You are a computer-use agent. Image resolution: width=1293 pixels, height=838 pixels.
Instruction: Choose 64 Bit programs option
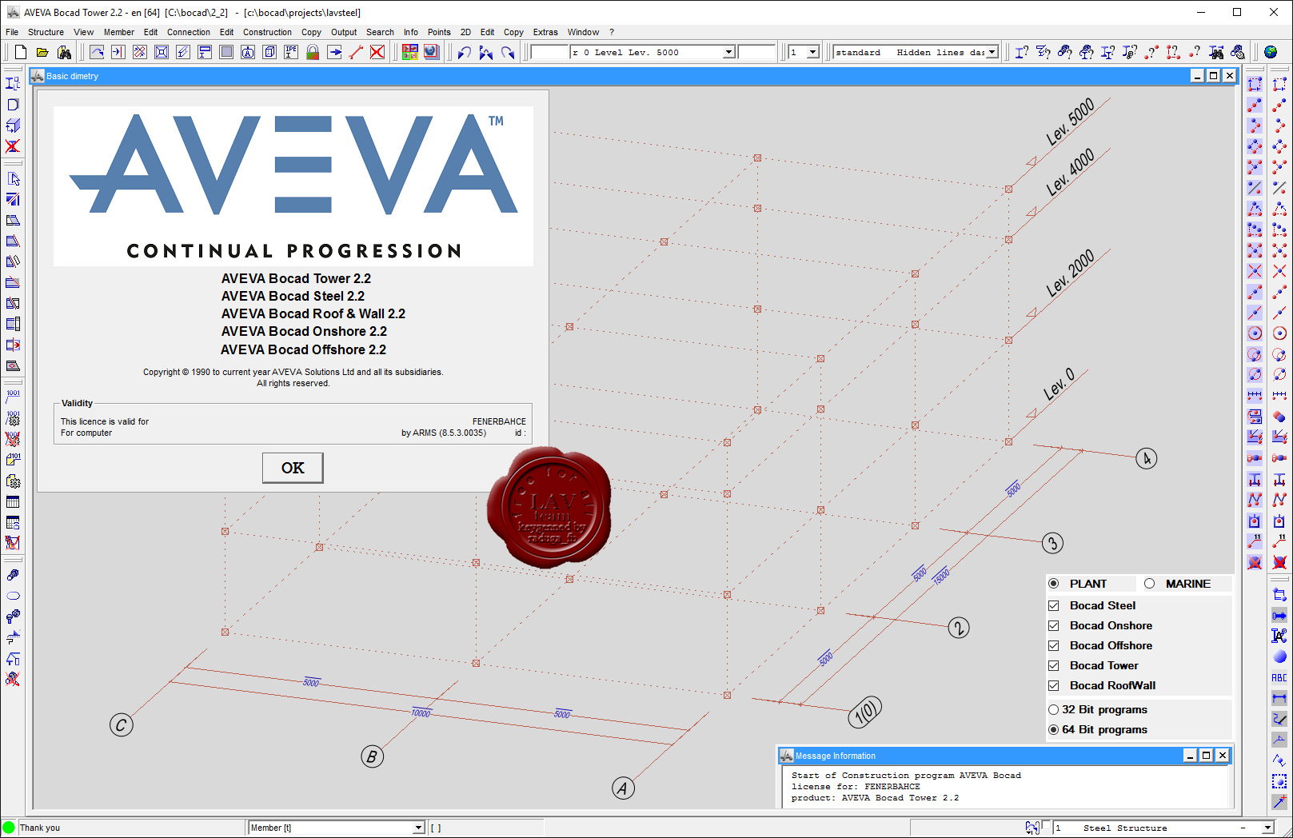pyautogui.click(x=1054, y=729)
